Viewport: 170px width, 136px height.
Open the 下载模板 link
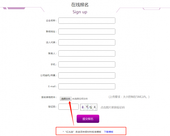coord(109,132)
